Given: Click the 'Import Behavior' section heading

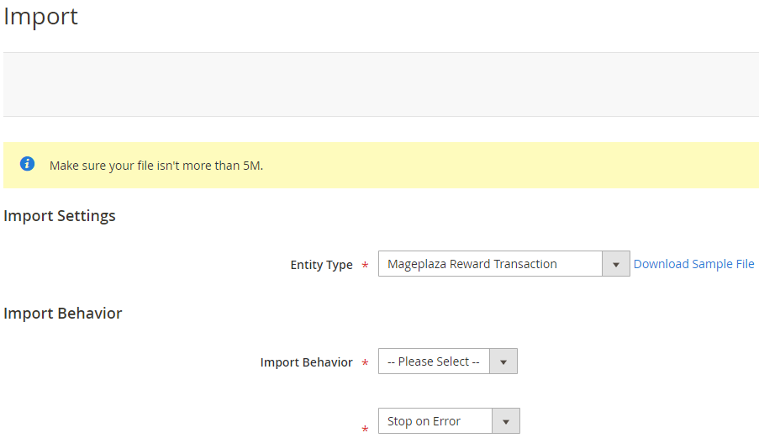Looking at the screenshot, I should (x=63, y=314).
